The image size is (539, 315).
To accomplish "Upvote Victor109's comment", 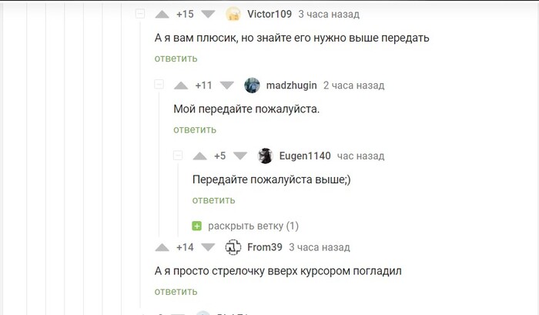I will pos(162,15).
